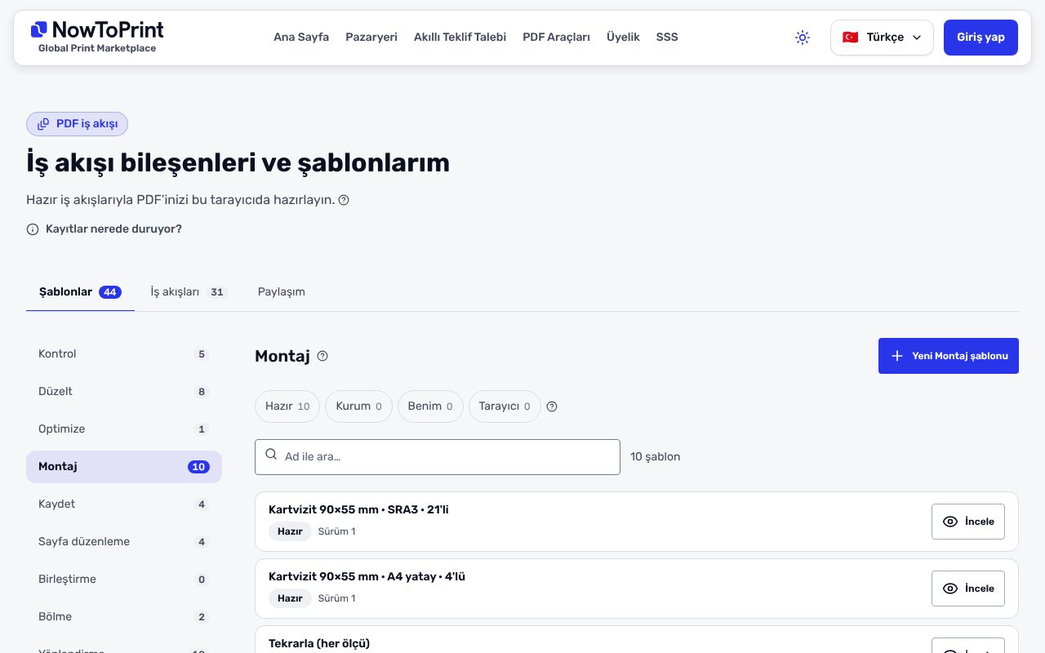Image resolution: width=1045 pixels, height=653 pixels.
Task: Click the help icon next to the page description
Action: [344, 200]
